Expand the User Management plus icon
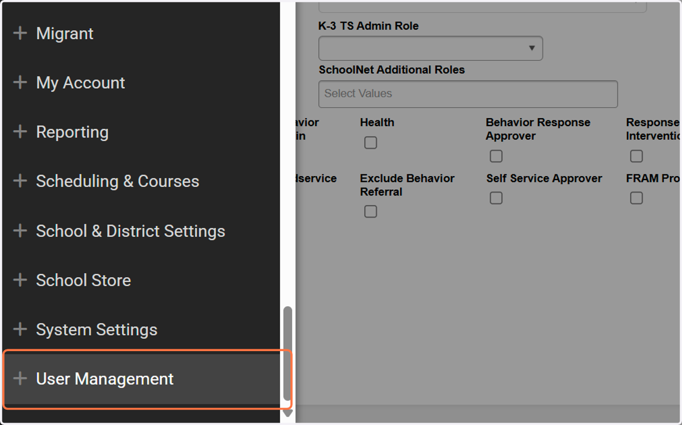 (x=20, y=379)
